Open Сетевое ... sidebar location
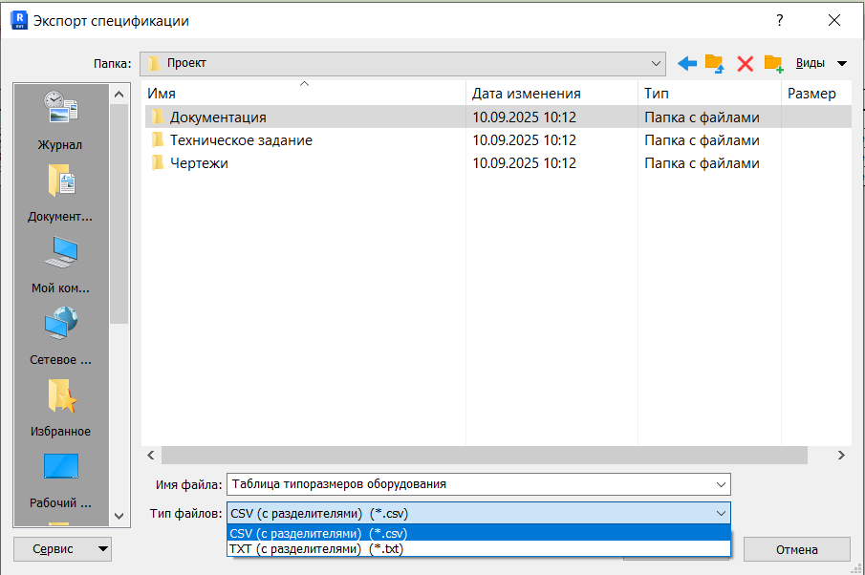The image size is (865, 575). pos(60,336)
